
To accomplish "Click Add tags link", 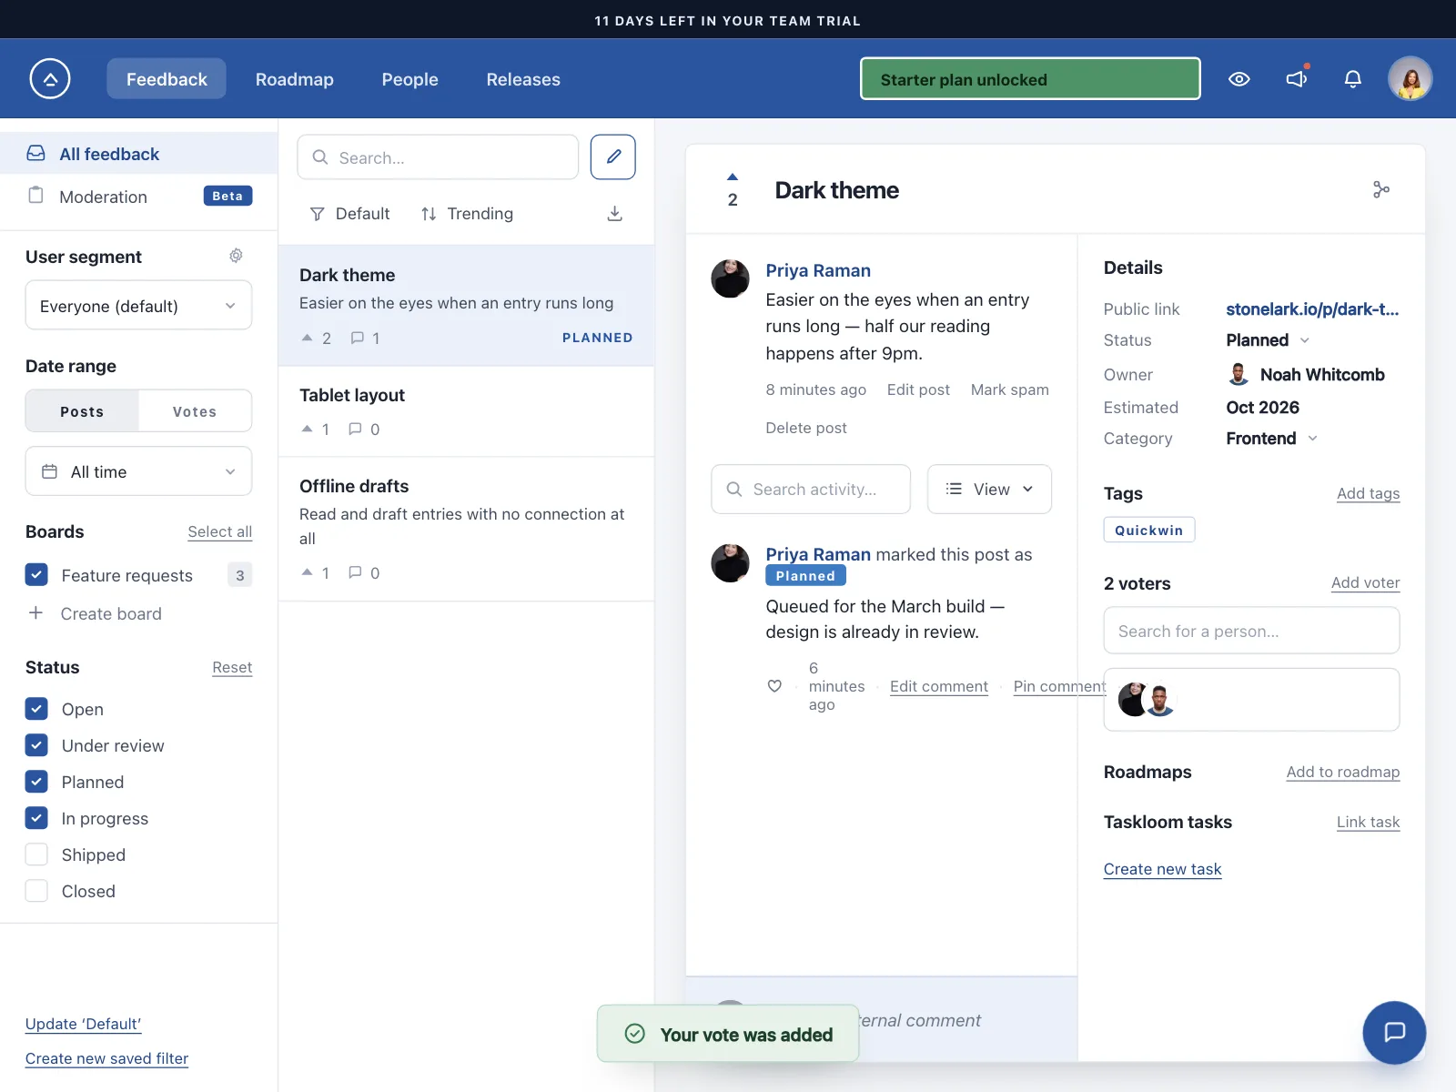I will coord(1368,494).
